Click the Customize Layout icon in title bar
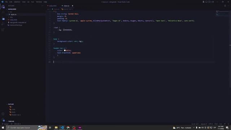 click(x=213, y=2)
